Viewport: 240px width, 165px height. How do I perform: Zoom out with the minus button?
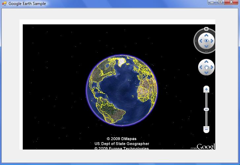[206, 129]
